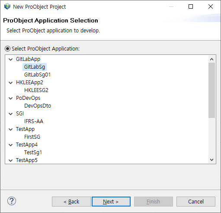The width and height of the screenshot is (221, 213).
Task: Collapse the TestApp5 tree node
Action: (x=11, y=160)
